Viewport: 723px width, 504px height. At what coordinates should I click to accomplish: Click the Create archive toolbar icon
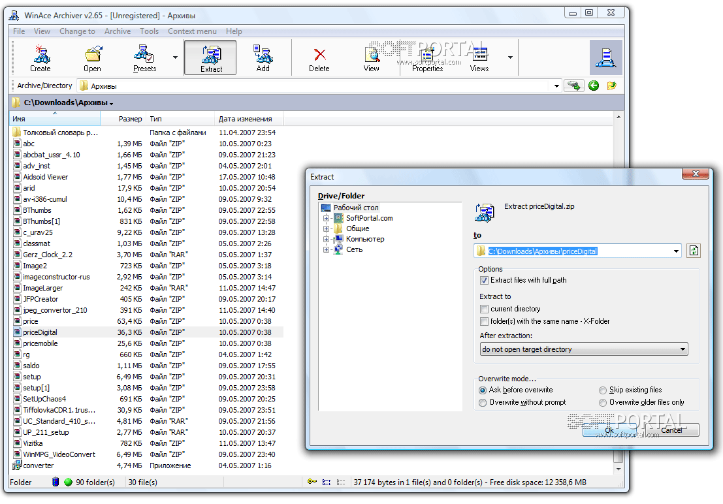coord(41,54)
